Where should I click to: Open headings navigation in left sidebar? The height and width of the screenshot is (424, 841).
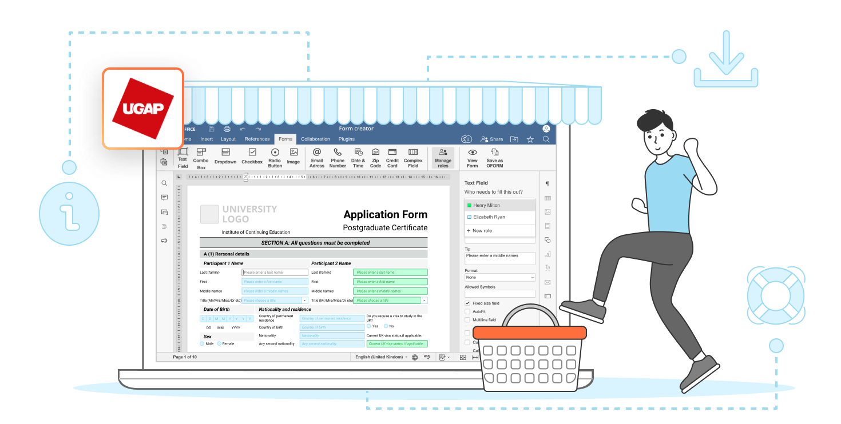164,226
